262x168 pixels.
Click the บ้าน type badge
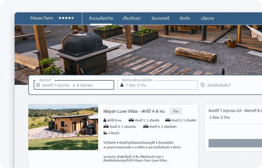(x=176, y=111)
